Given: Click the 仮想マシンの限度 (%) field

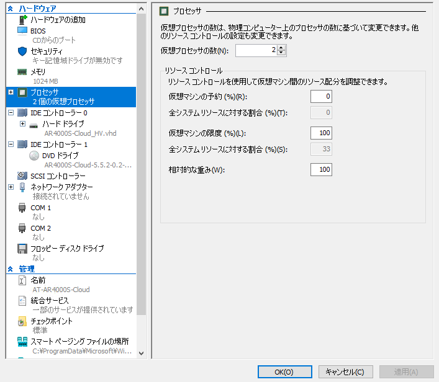Looking at the screenshot, I should pos(321,133).
